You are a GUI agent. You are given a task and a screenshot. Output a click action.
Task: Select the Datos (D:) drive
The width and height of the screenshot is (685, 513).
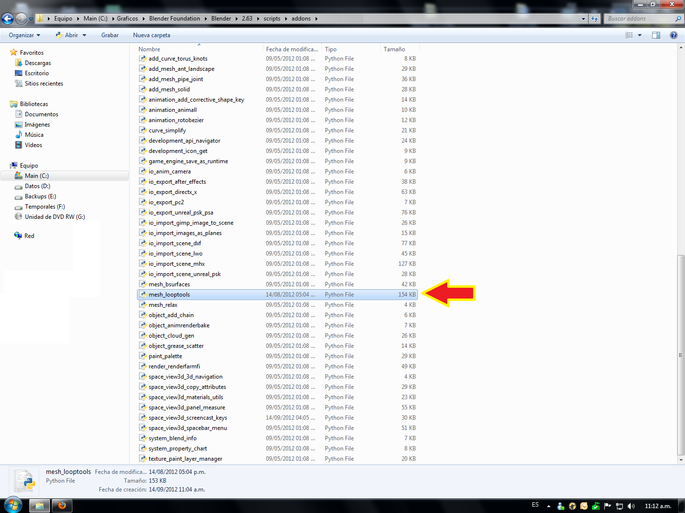tap(38, 186)
